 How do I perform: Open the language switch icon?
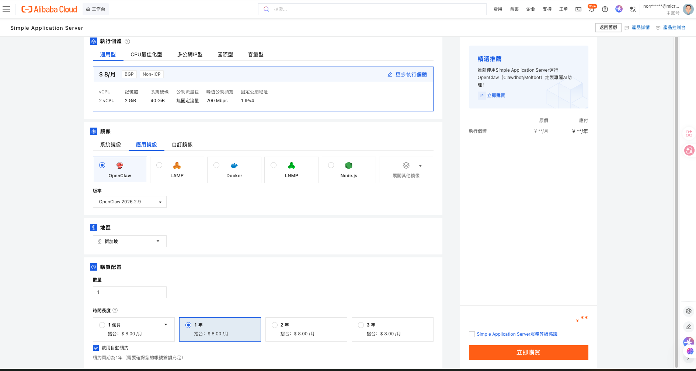pos(633,9)
